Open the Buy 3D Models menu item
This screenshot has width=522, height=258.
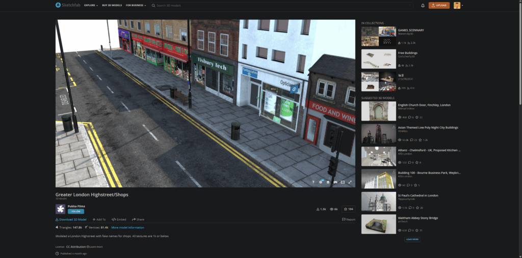click(112, 6)
